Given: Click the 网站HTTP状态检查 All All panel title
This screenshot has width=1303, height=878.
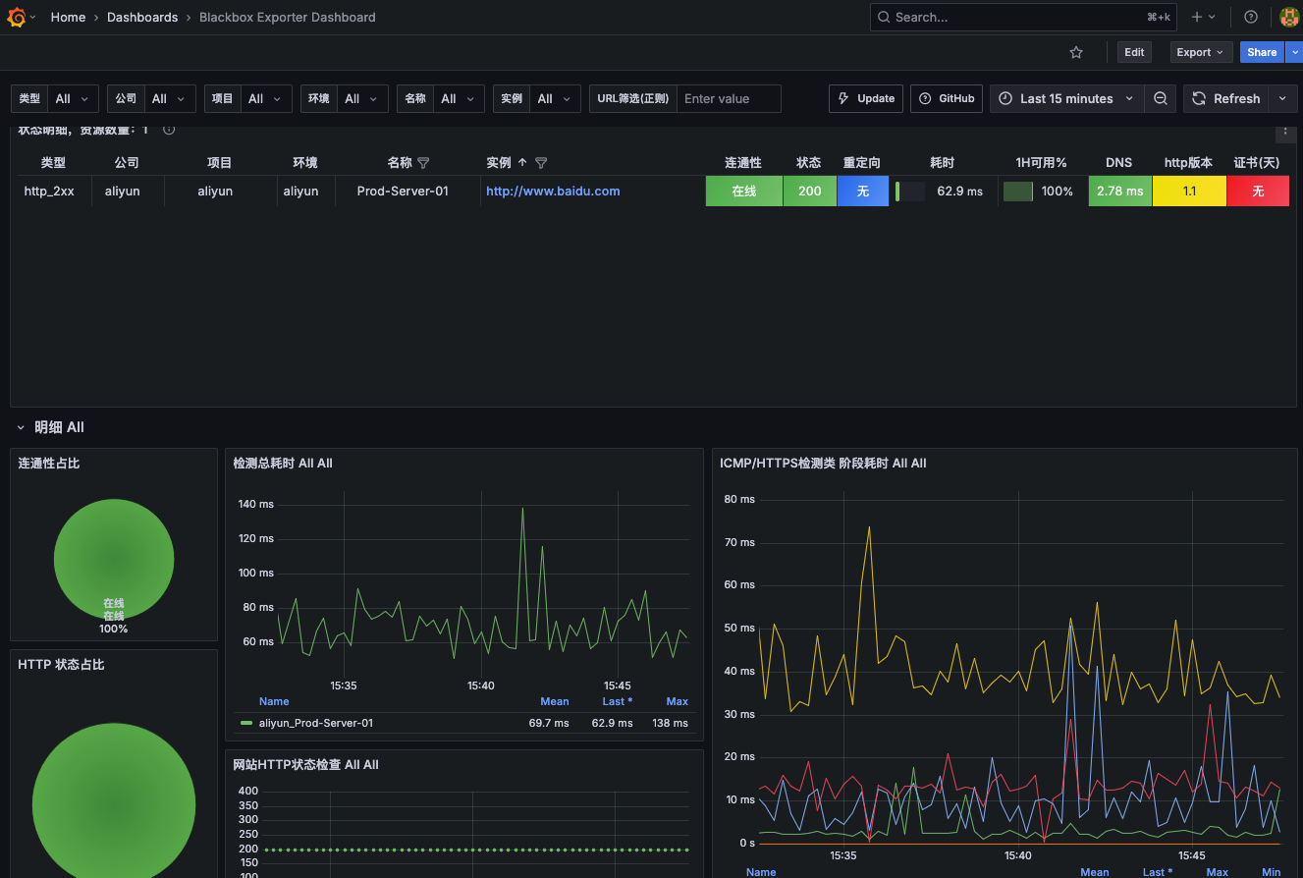Looking at the screenshot, I should 305,764.
